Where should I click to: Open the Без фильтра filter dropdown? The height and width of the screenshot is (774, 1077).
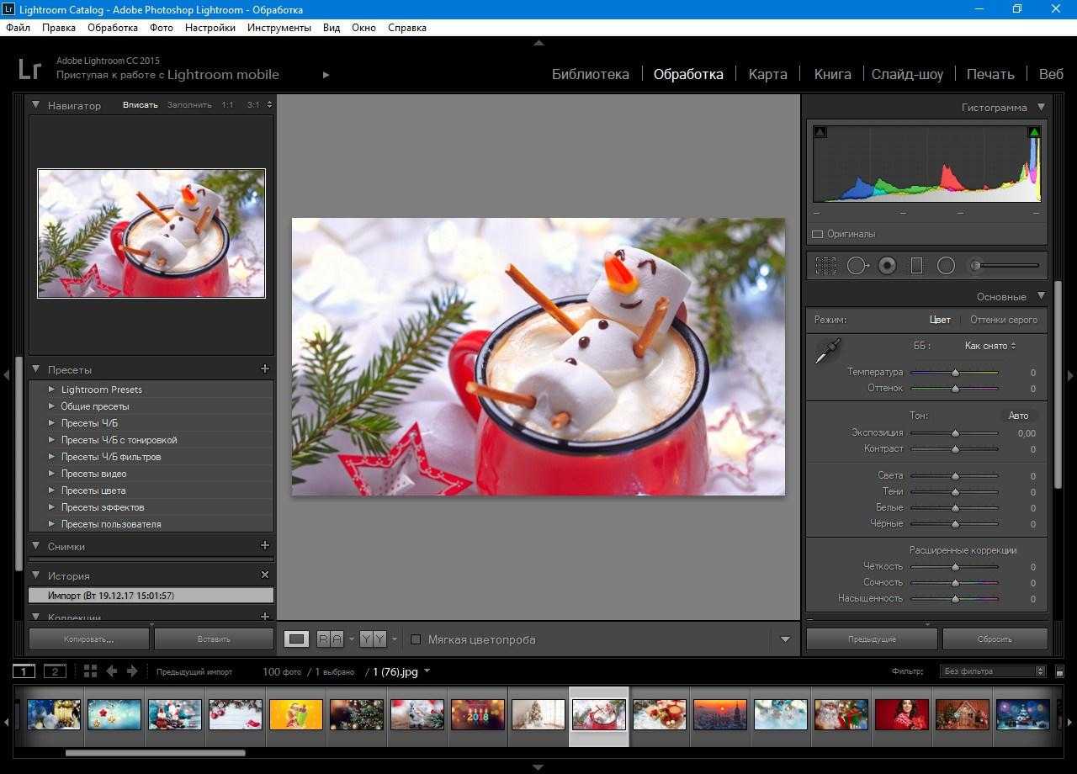[994, 671]
